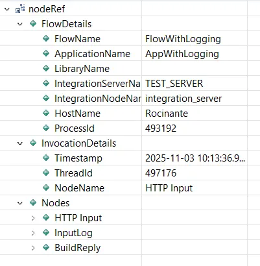The image size is (260, 266).
Task: Click the diamond icon next to Nodes
Action: (x=33, y=202)
